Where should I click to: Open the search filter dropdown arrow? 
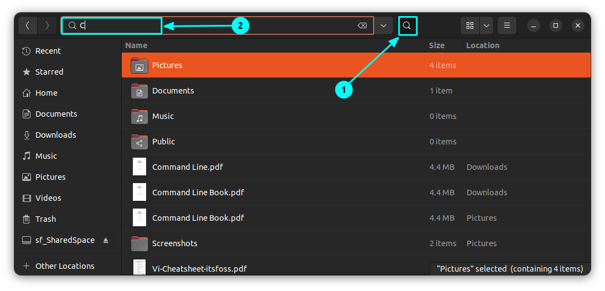(x=384, y=25)
